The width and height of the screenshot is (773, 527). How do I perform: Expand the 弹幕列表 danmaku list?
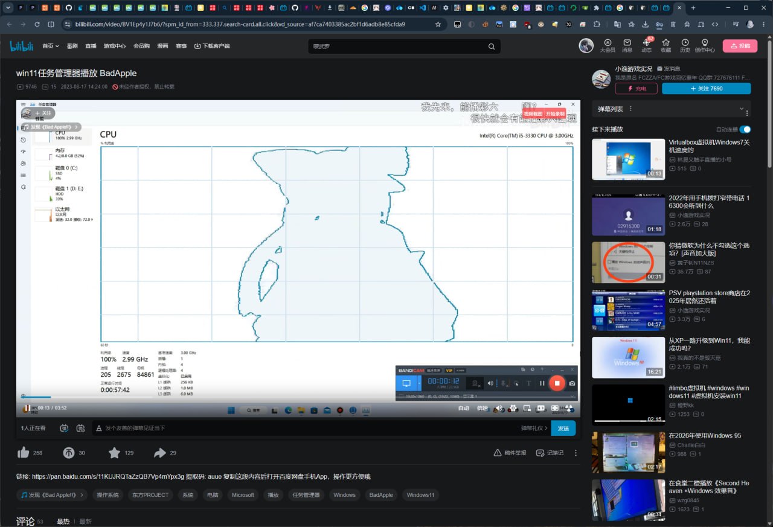point(742,109)
